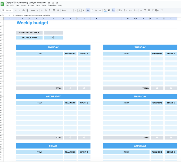Format as currency with dollar icon

click(42, 10)
